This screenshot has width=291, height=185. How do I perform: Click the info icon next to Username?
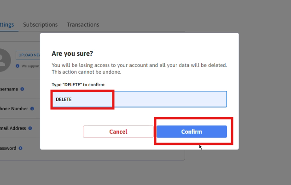22,89
